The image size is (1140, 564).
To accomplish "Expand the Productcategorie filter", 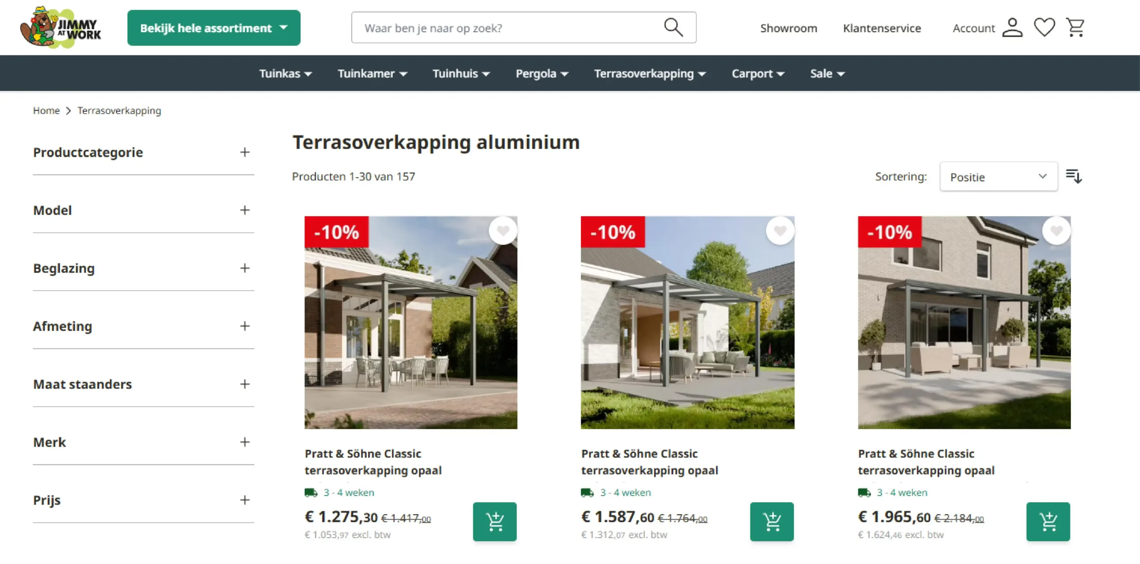I will click(x=143, y=152).
